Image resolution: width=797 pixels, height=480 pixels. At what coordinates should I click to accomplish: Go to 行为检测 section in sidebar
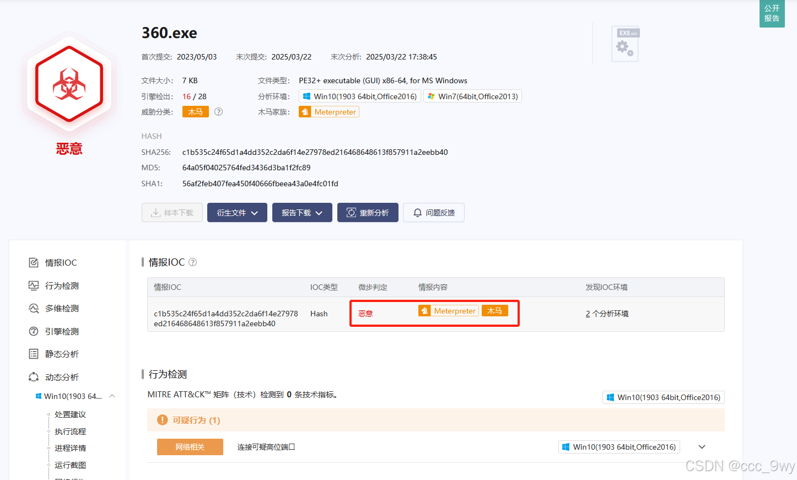62,285
